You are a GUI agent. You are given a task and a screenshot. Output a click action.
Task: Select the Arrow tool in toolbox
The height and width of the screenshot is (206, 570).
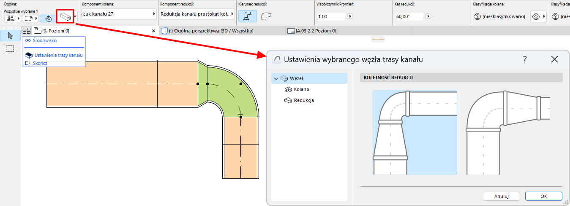coord(10,35)
